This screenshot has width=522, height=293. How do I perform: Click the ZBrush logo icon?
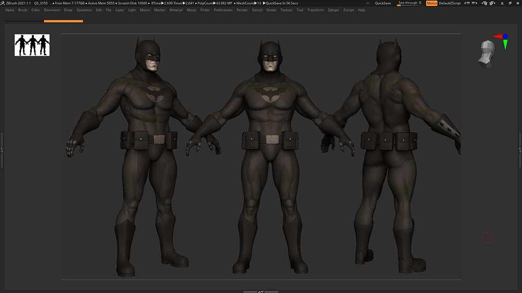click(x=3, y=3)
